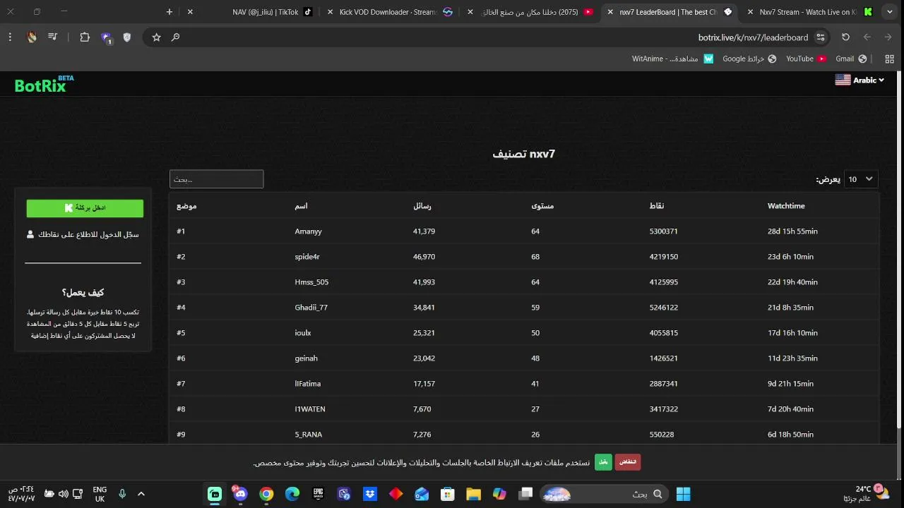This screenshot has height=508, width=904.
Task: Click the Watchtime column header
Action: pos(786,206)
